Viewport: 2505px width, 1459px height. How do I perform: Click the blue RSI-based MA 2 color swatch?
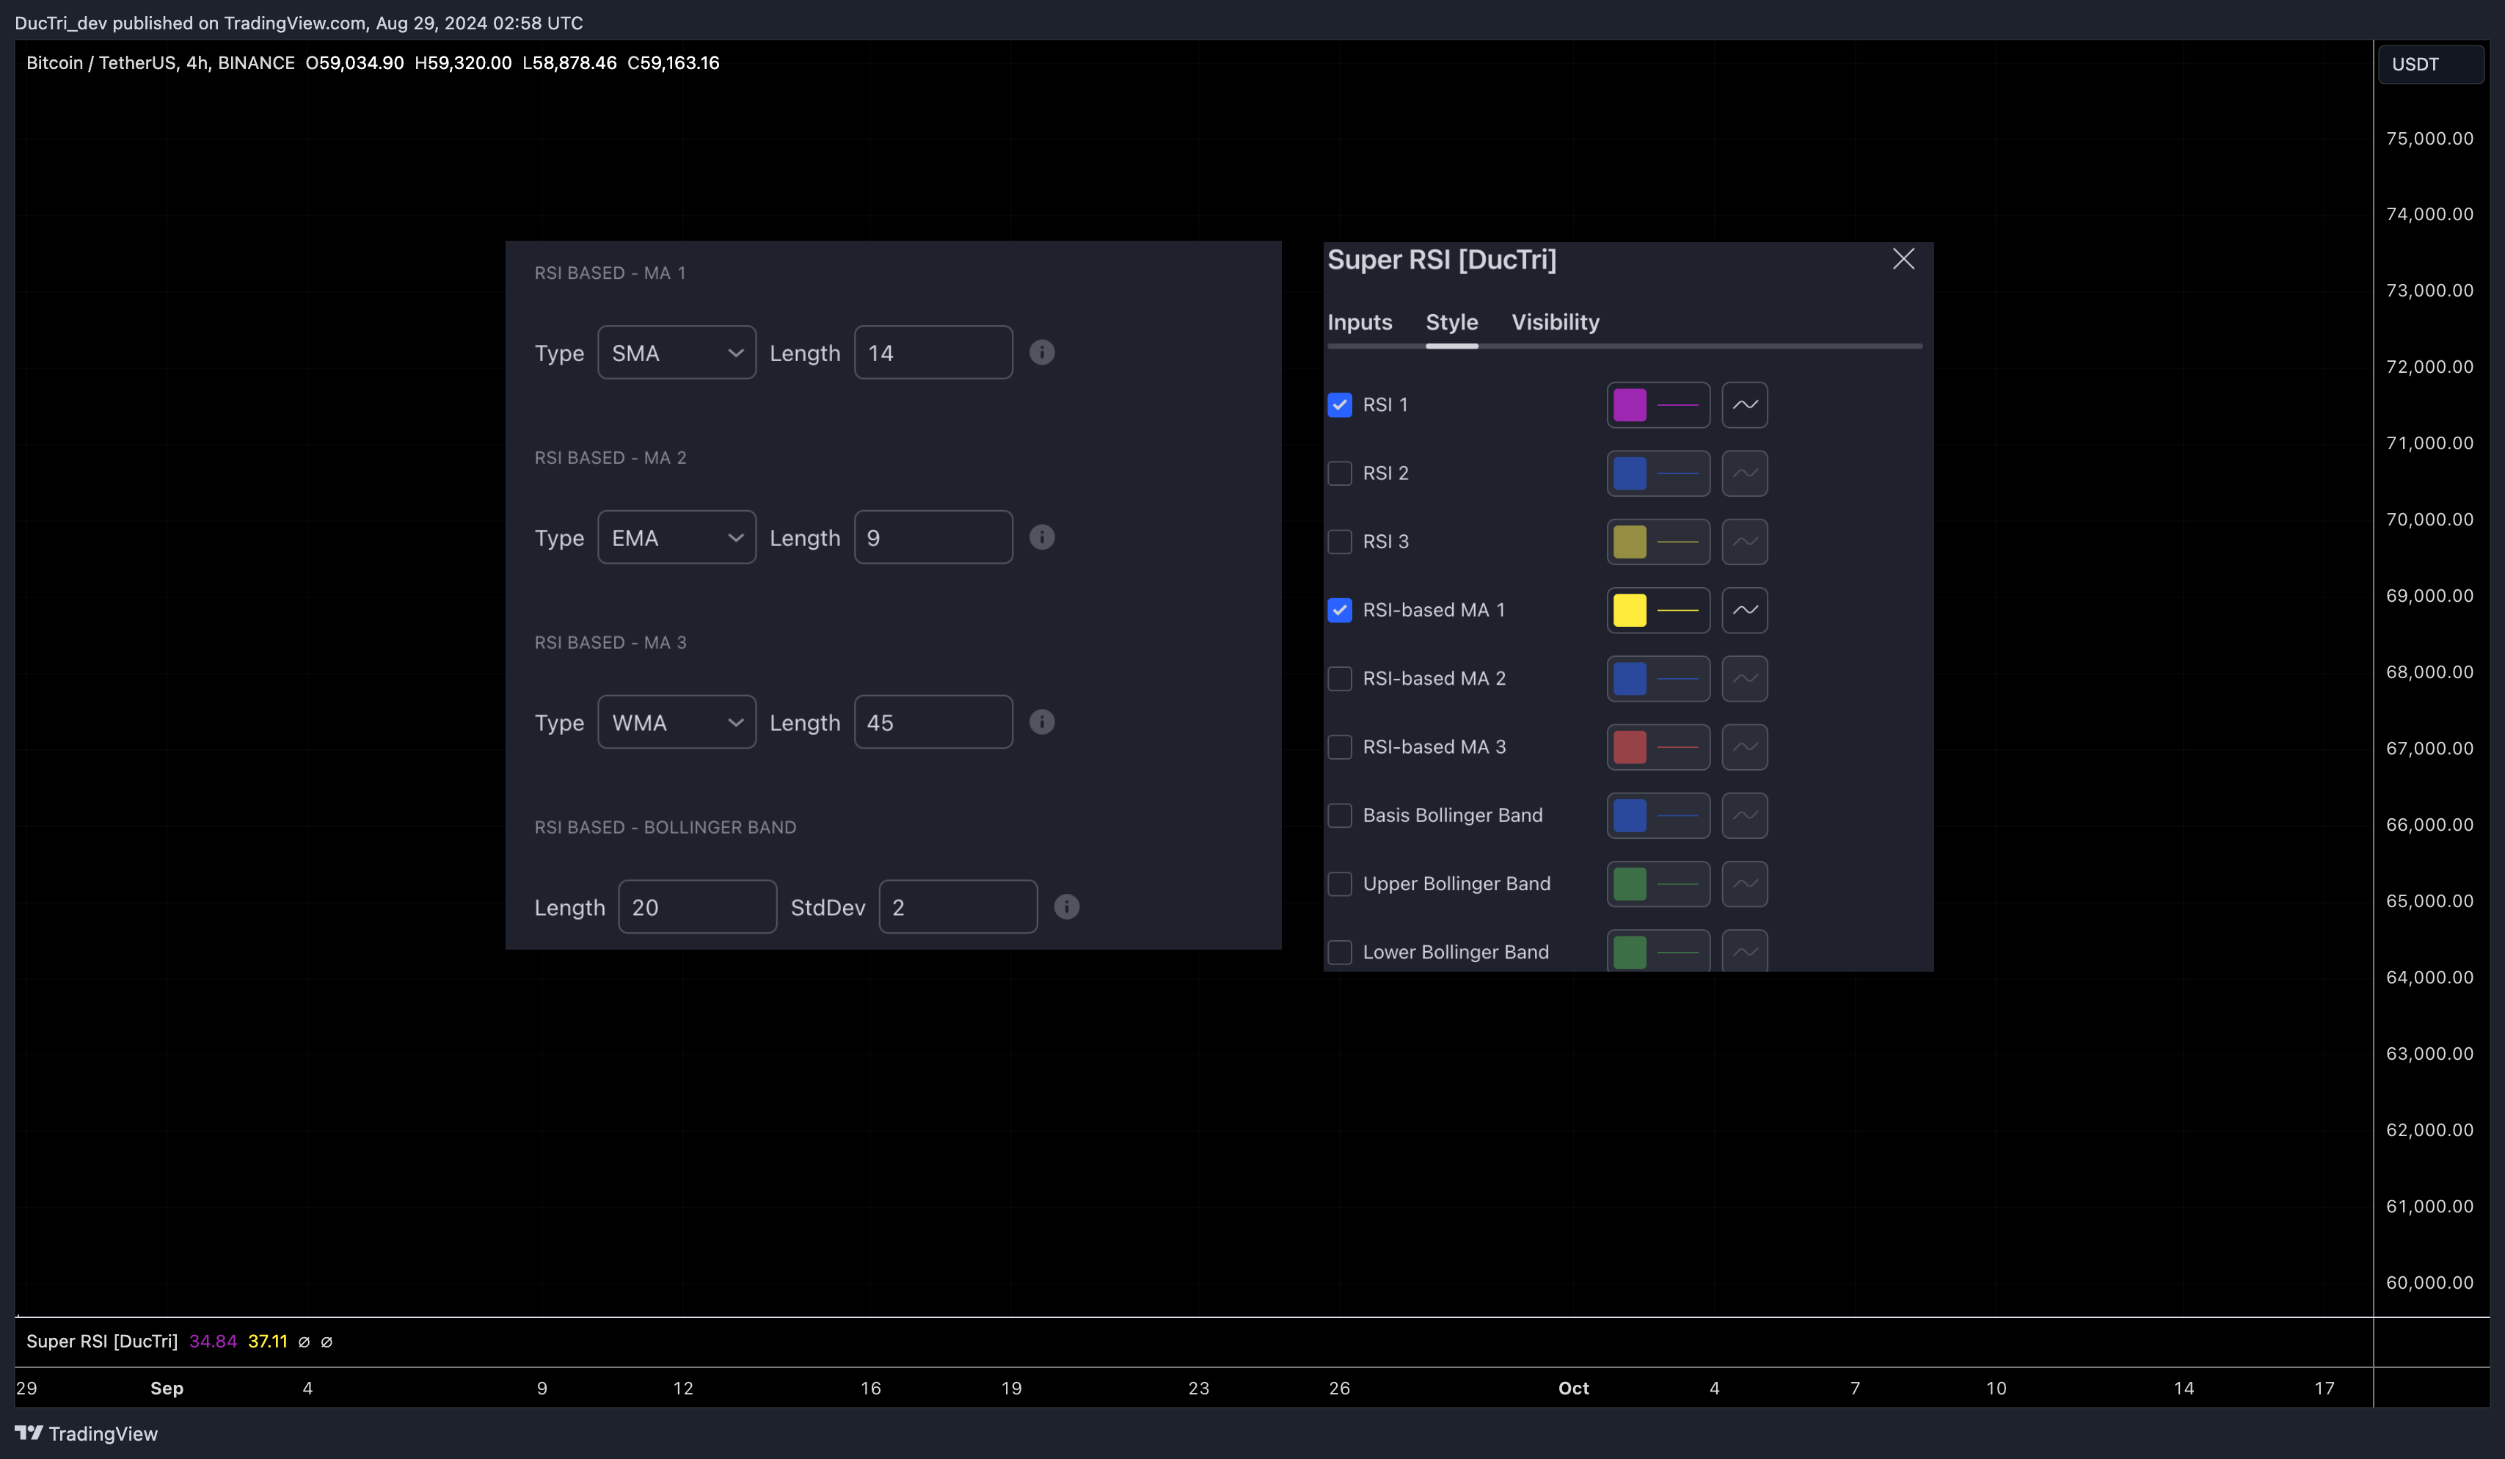pyautogui.click(x=1629, y=678)
